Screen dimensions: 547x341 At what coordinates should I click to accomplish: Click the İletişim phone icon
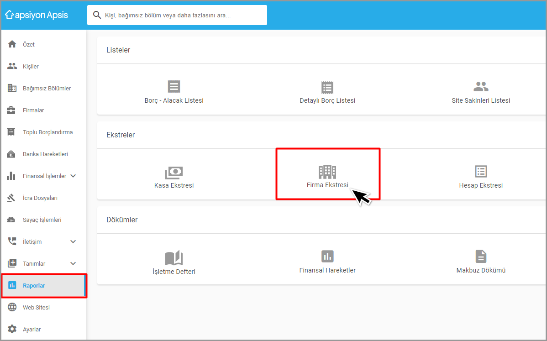[x=12, y=241]
